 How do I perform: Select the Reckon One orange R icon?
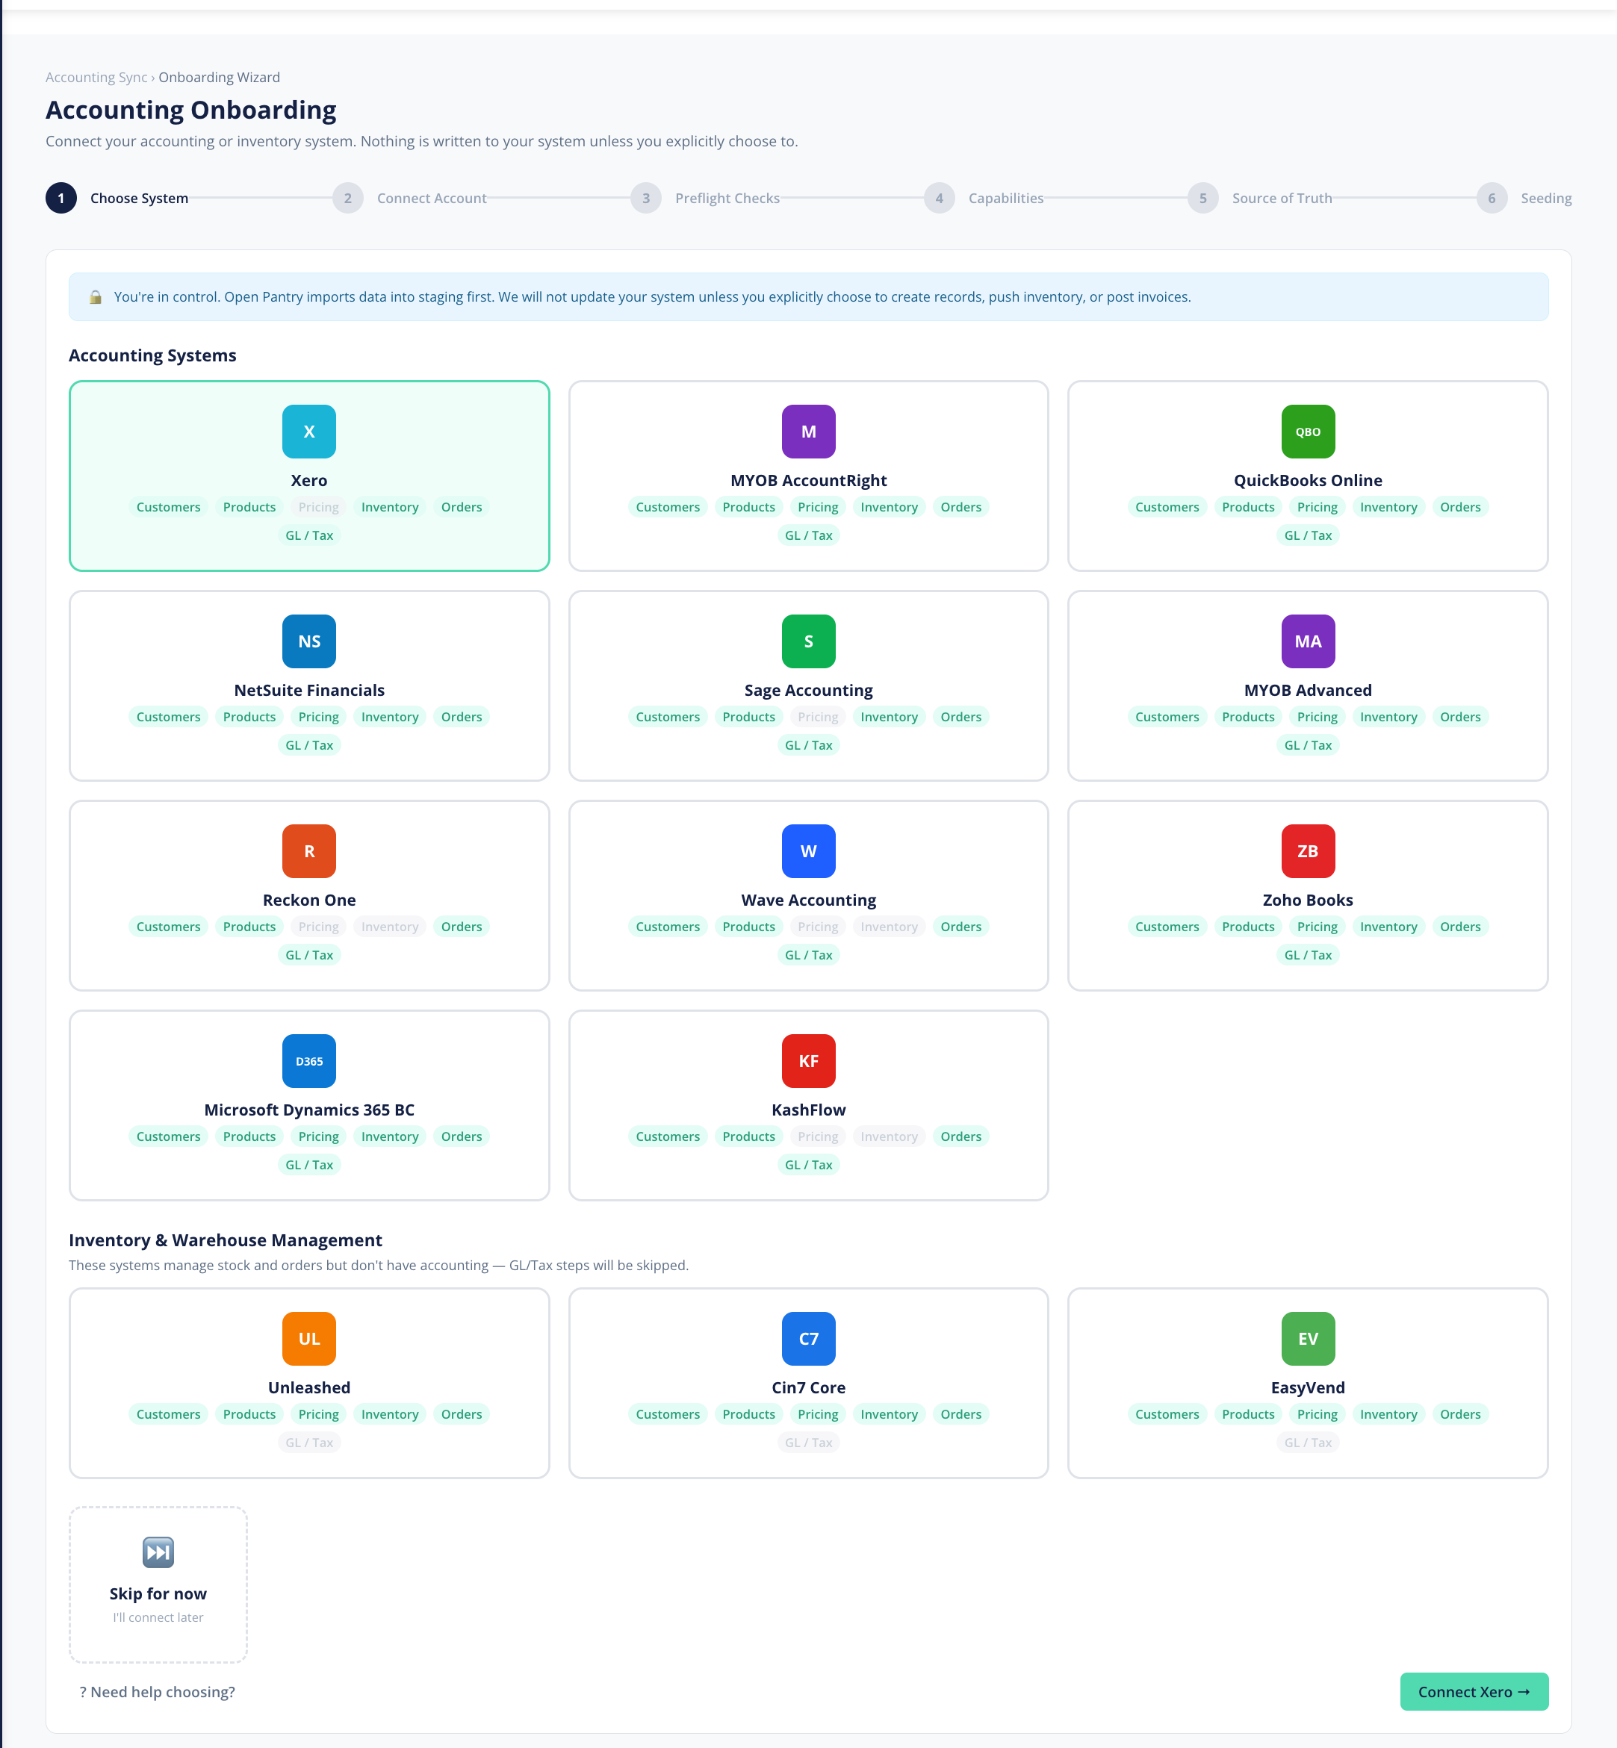(309, 851)
